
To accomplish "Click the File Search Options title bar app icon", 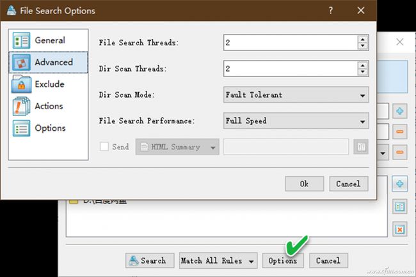I will pos(12,11).
